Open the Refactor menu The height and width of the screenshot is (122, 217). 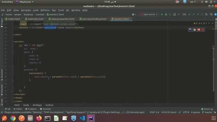45,10
